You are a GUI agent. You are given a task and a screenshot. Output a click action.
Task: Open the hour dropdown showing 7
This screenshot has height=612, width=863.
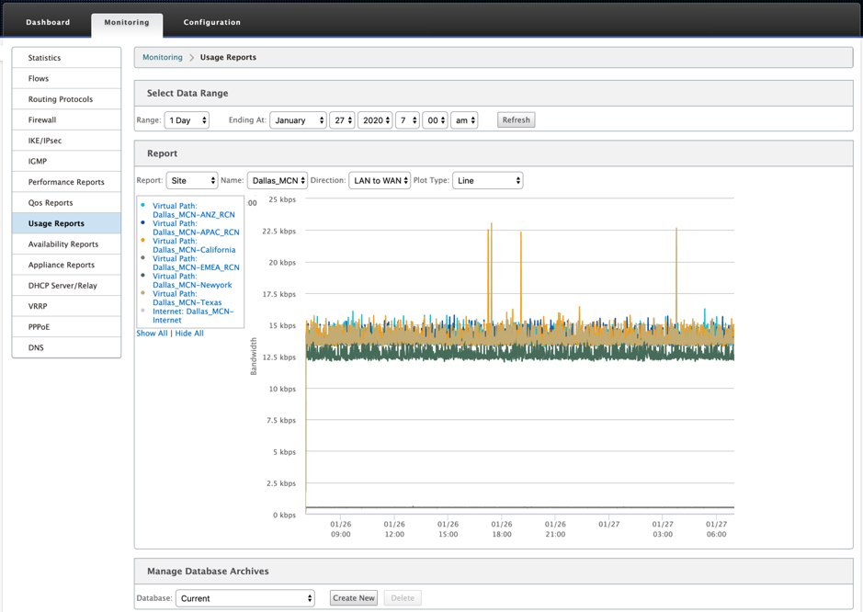407,120
